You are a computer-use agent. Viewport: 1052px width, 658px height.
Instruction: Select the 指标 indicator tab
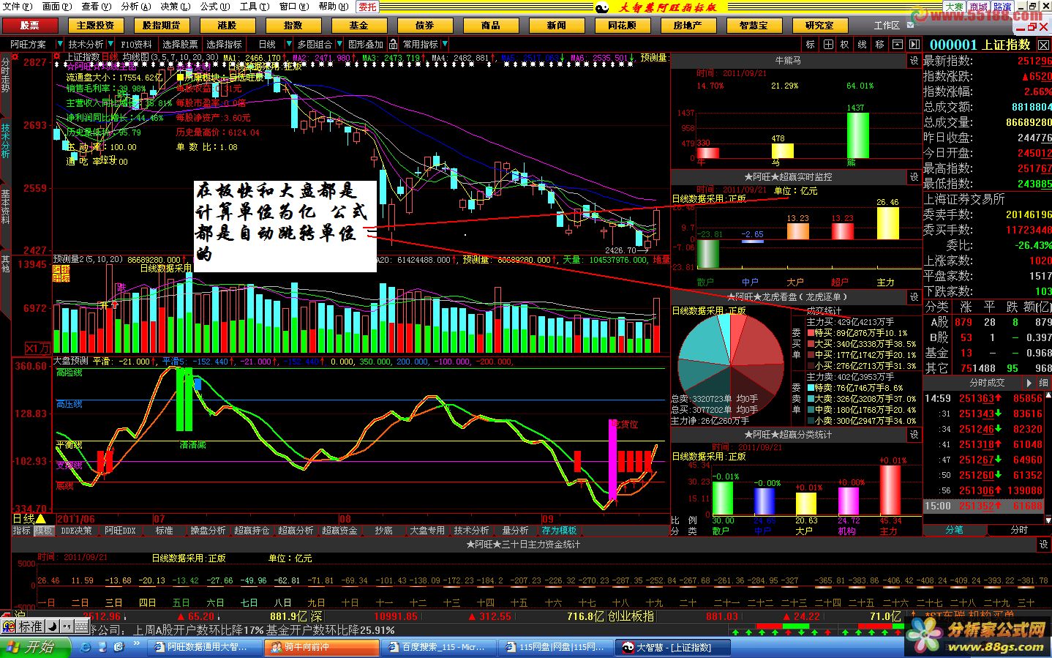[22, 531]
